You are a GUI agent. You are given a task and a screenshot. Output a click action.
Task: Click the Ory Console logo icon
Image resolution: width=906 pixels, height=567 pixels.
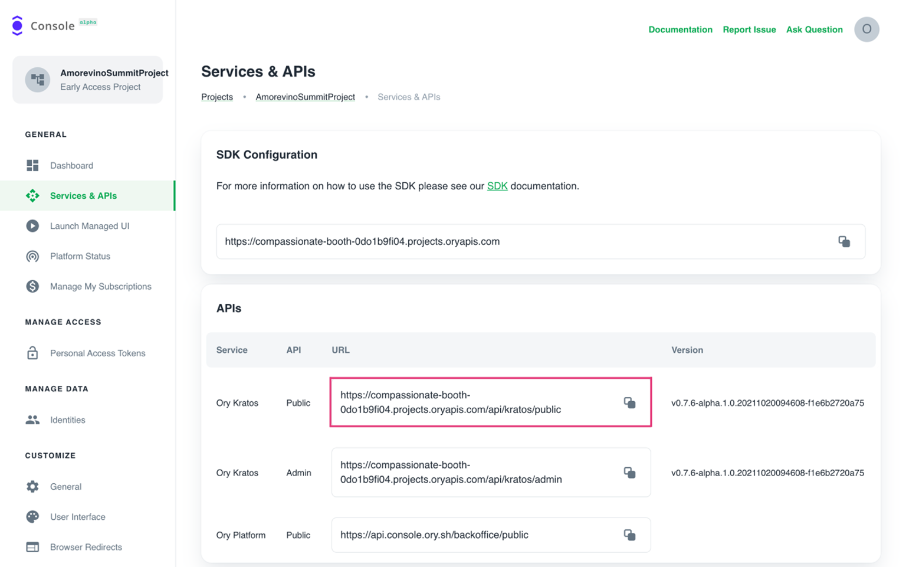point(17,25)
